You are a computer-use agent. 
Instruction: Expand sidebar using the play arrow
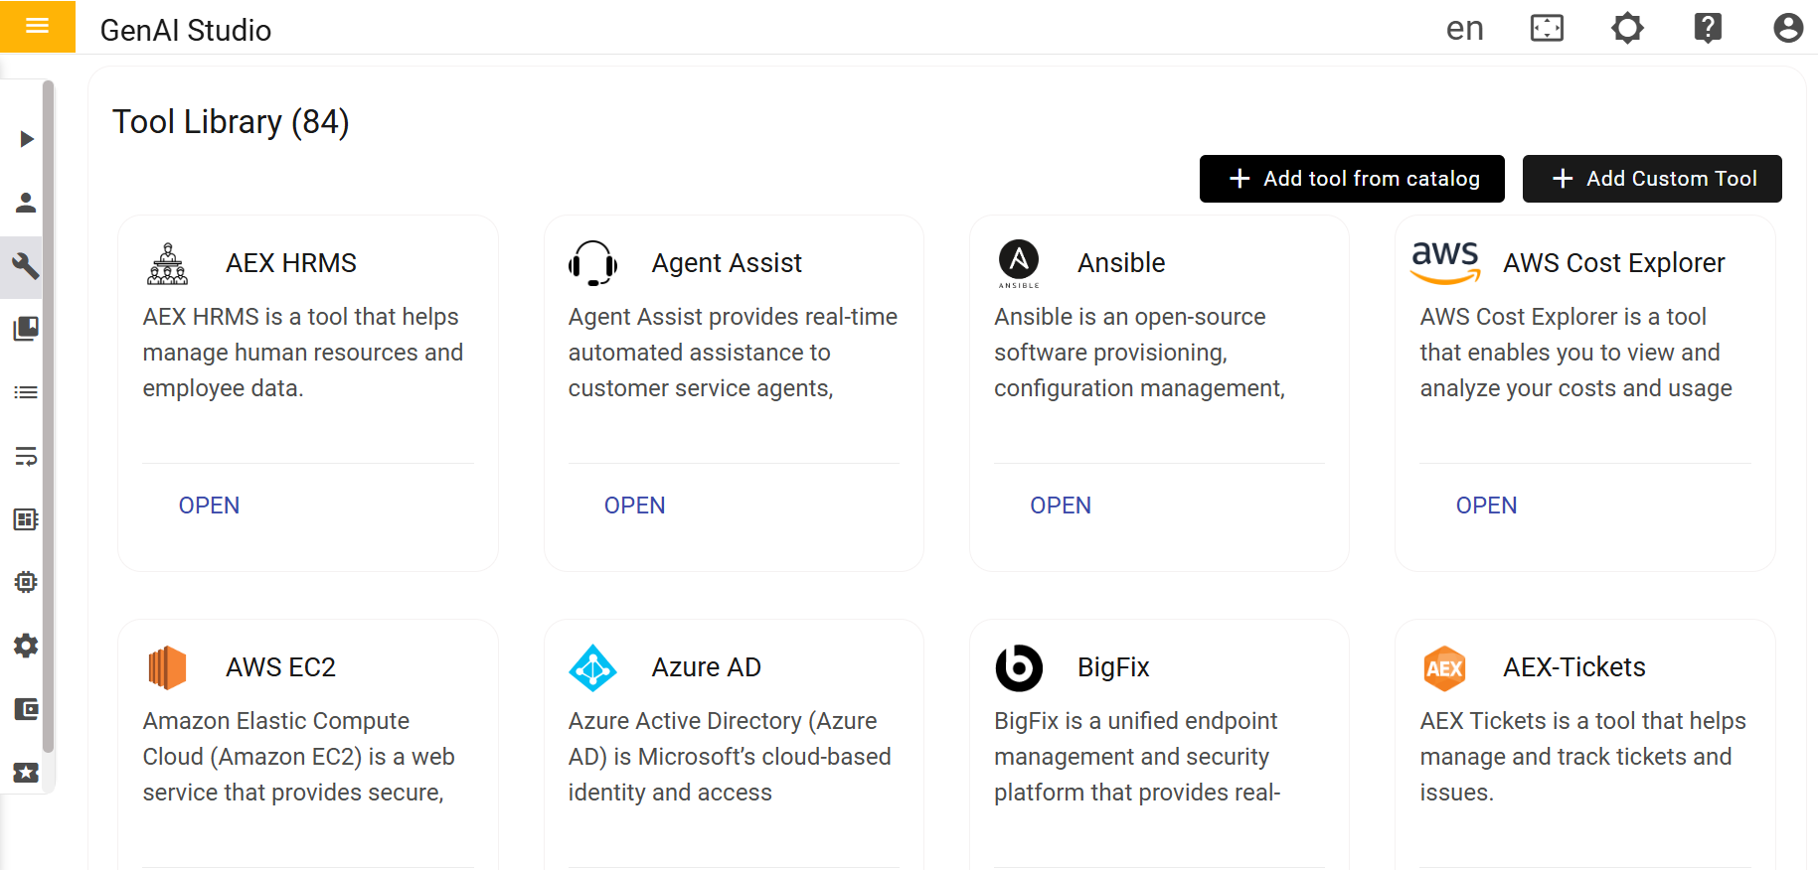pos(27,139)
